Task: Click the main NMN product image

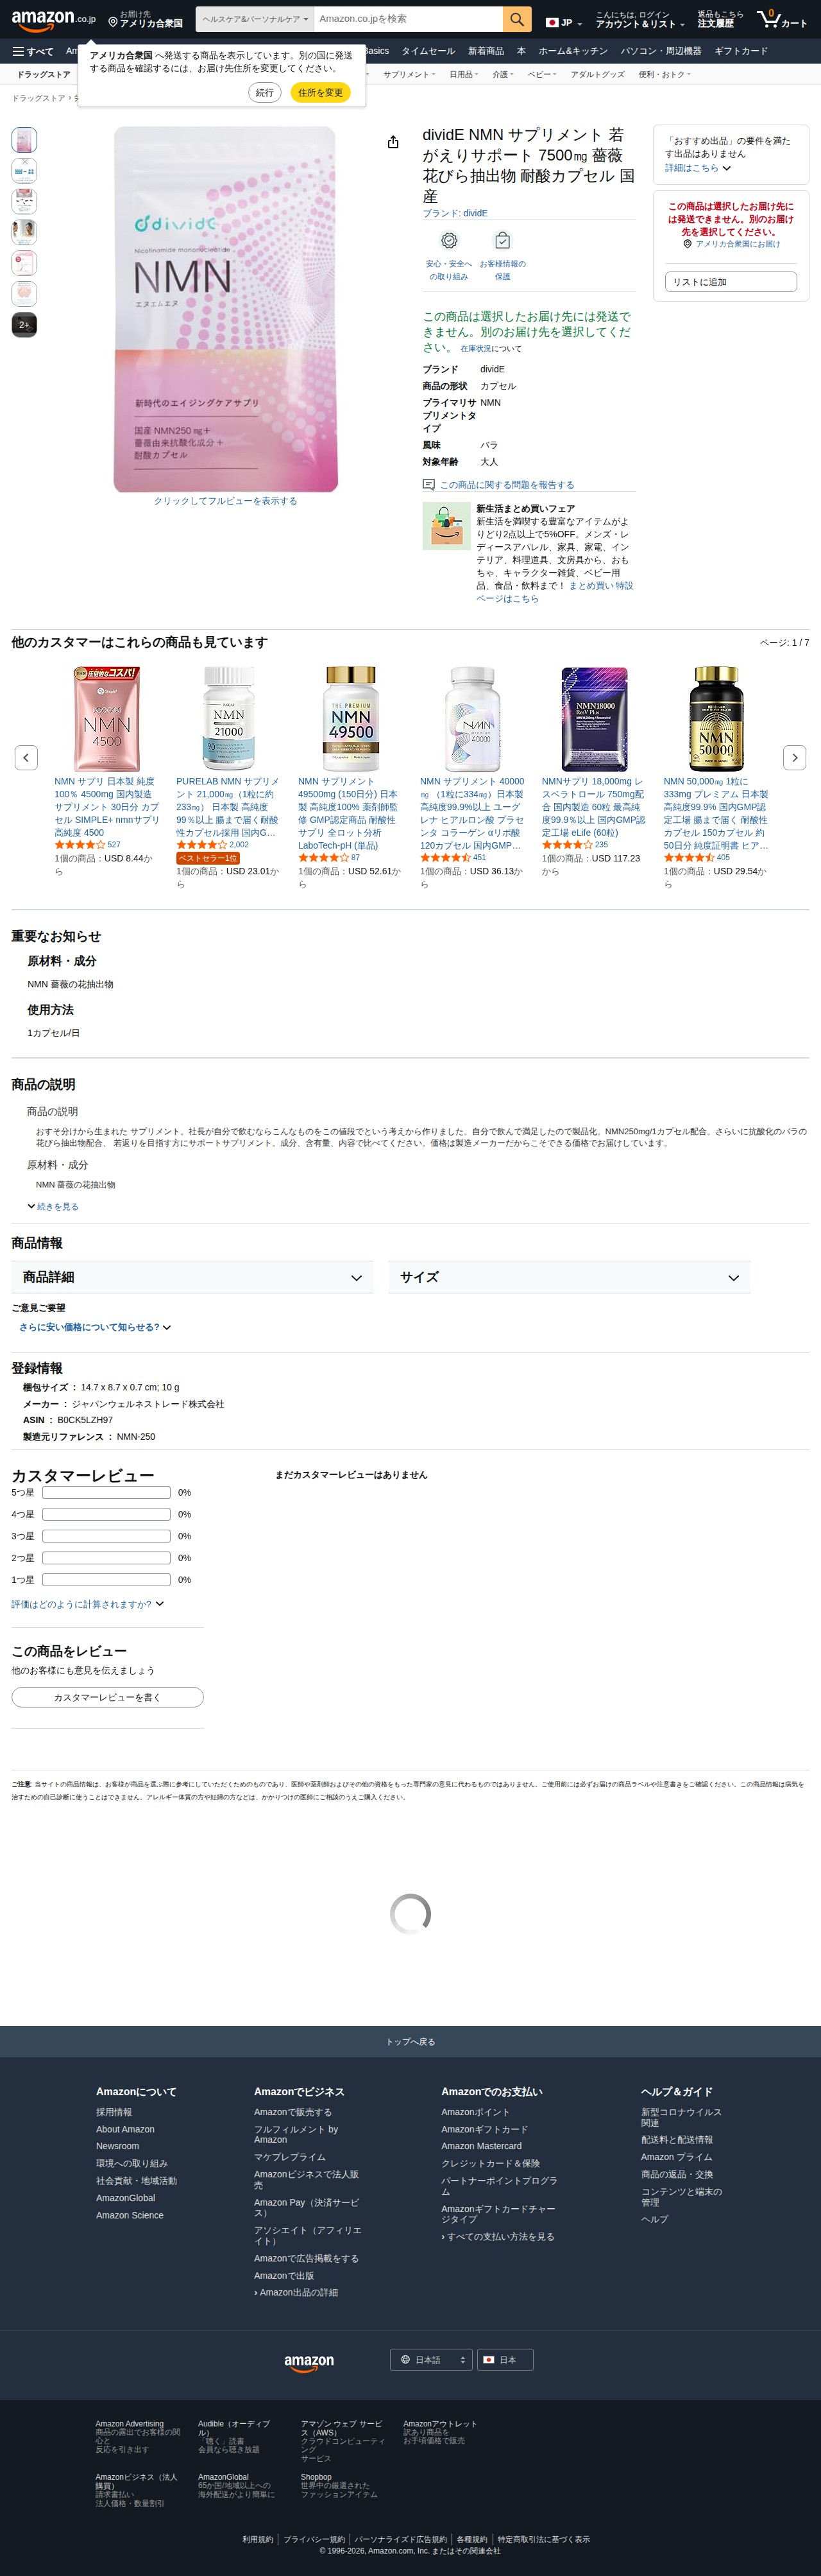Action: pos(226,309)
